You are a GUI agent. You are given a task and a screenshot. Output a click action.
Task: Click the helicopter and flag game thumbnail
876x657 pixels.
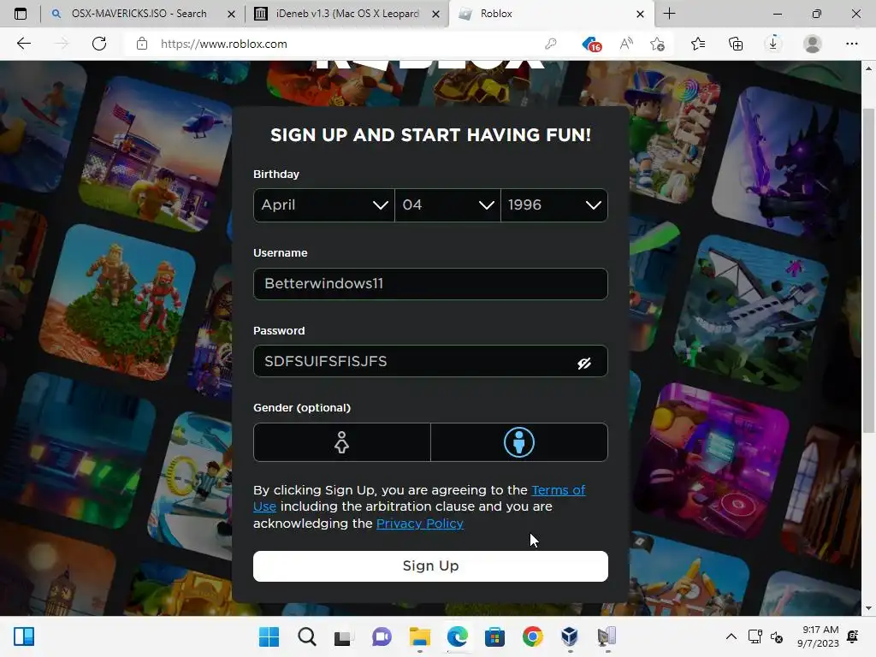tap(155, 152)
